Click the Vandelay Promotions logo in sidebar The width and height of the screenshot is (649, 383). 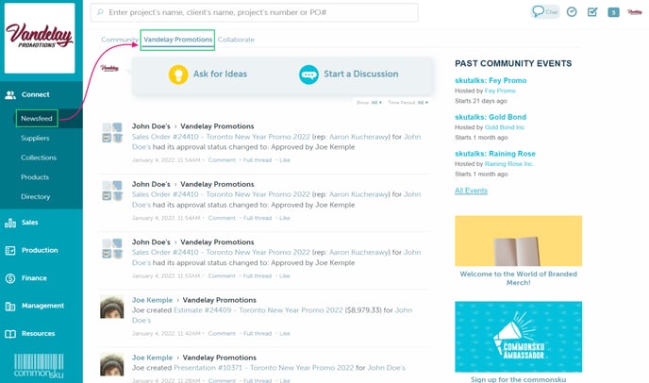coord(40,38)
